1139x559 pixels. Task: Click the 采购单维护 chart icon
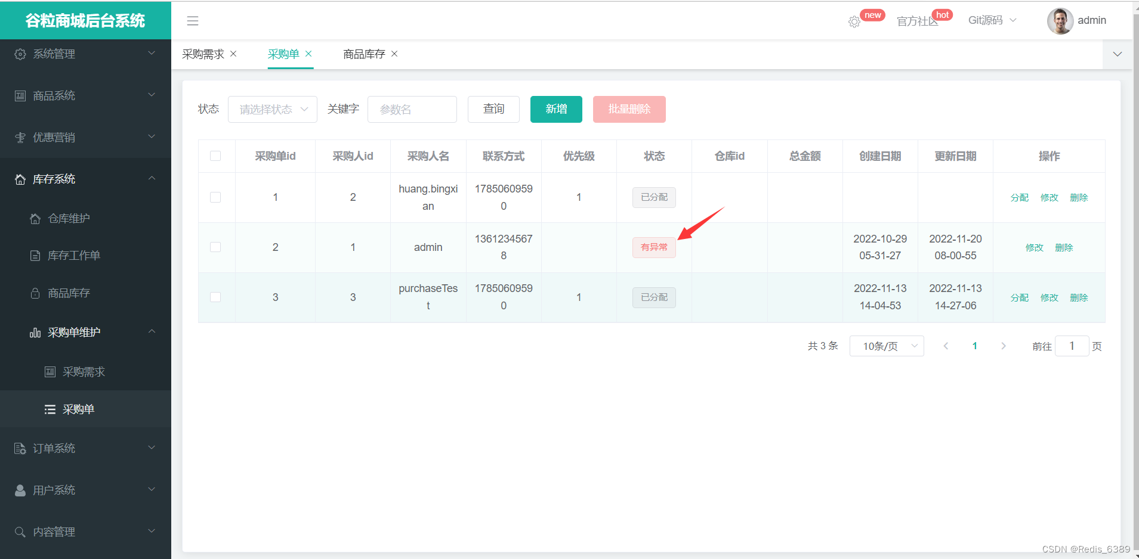35,333
